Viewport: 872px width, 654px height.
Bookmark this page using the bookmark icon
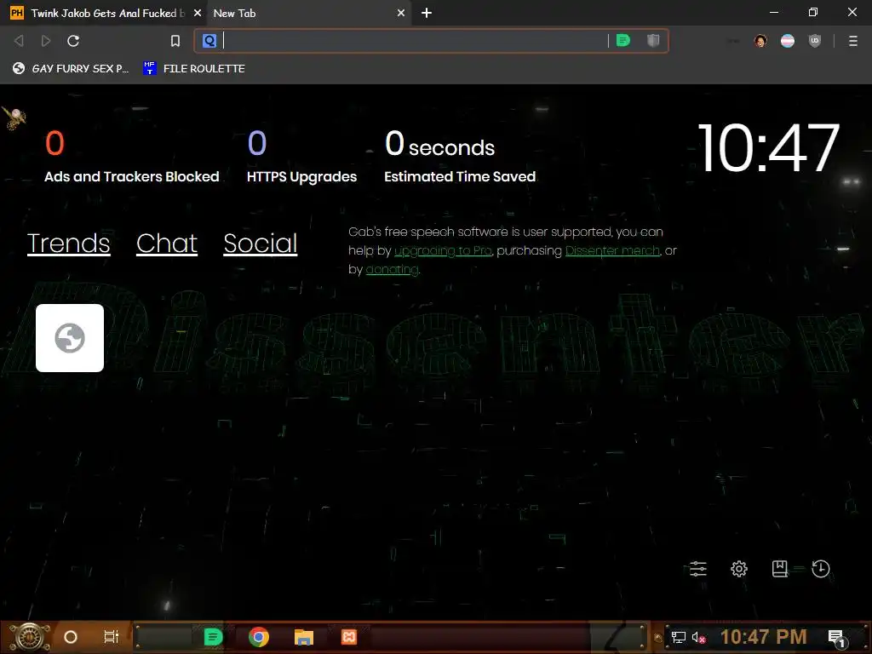point(175,41)
